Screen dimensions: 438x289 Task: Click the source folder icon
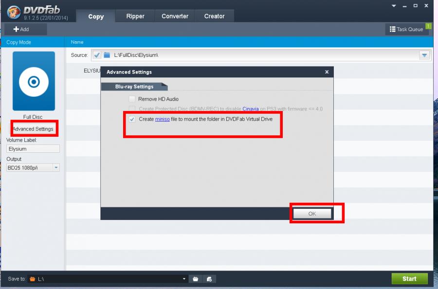click(107, 55)
